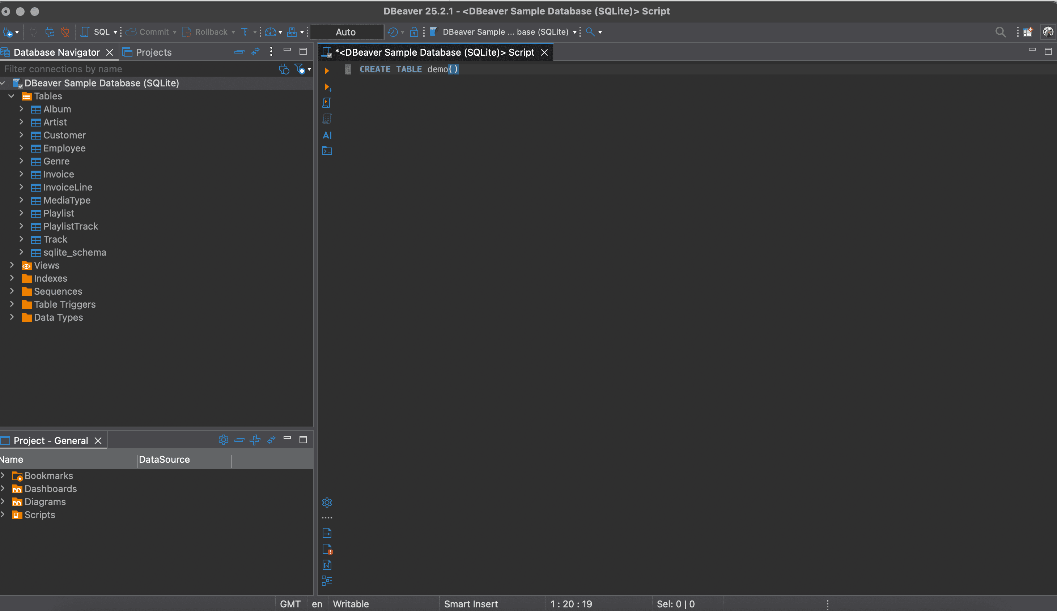Toggle the connection lock icon in toolbar
1057x611 pixels.
click(413, 32)
